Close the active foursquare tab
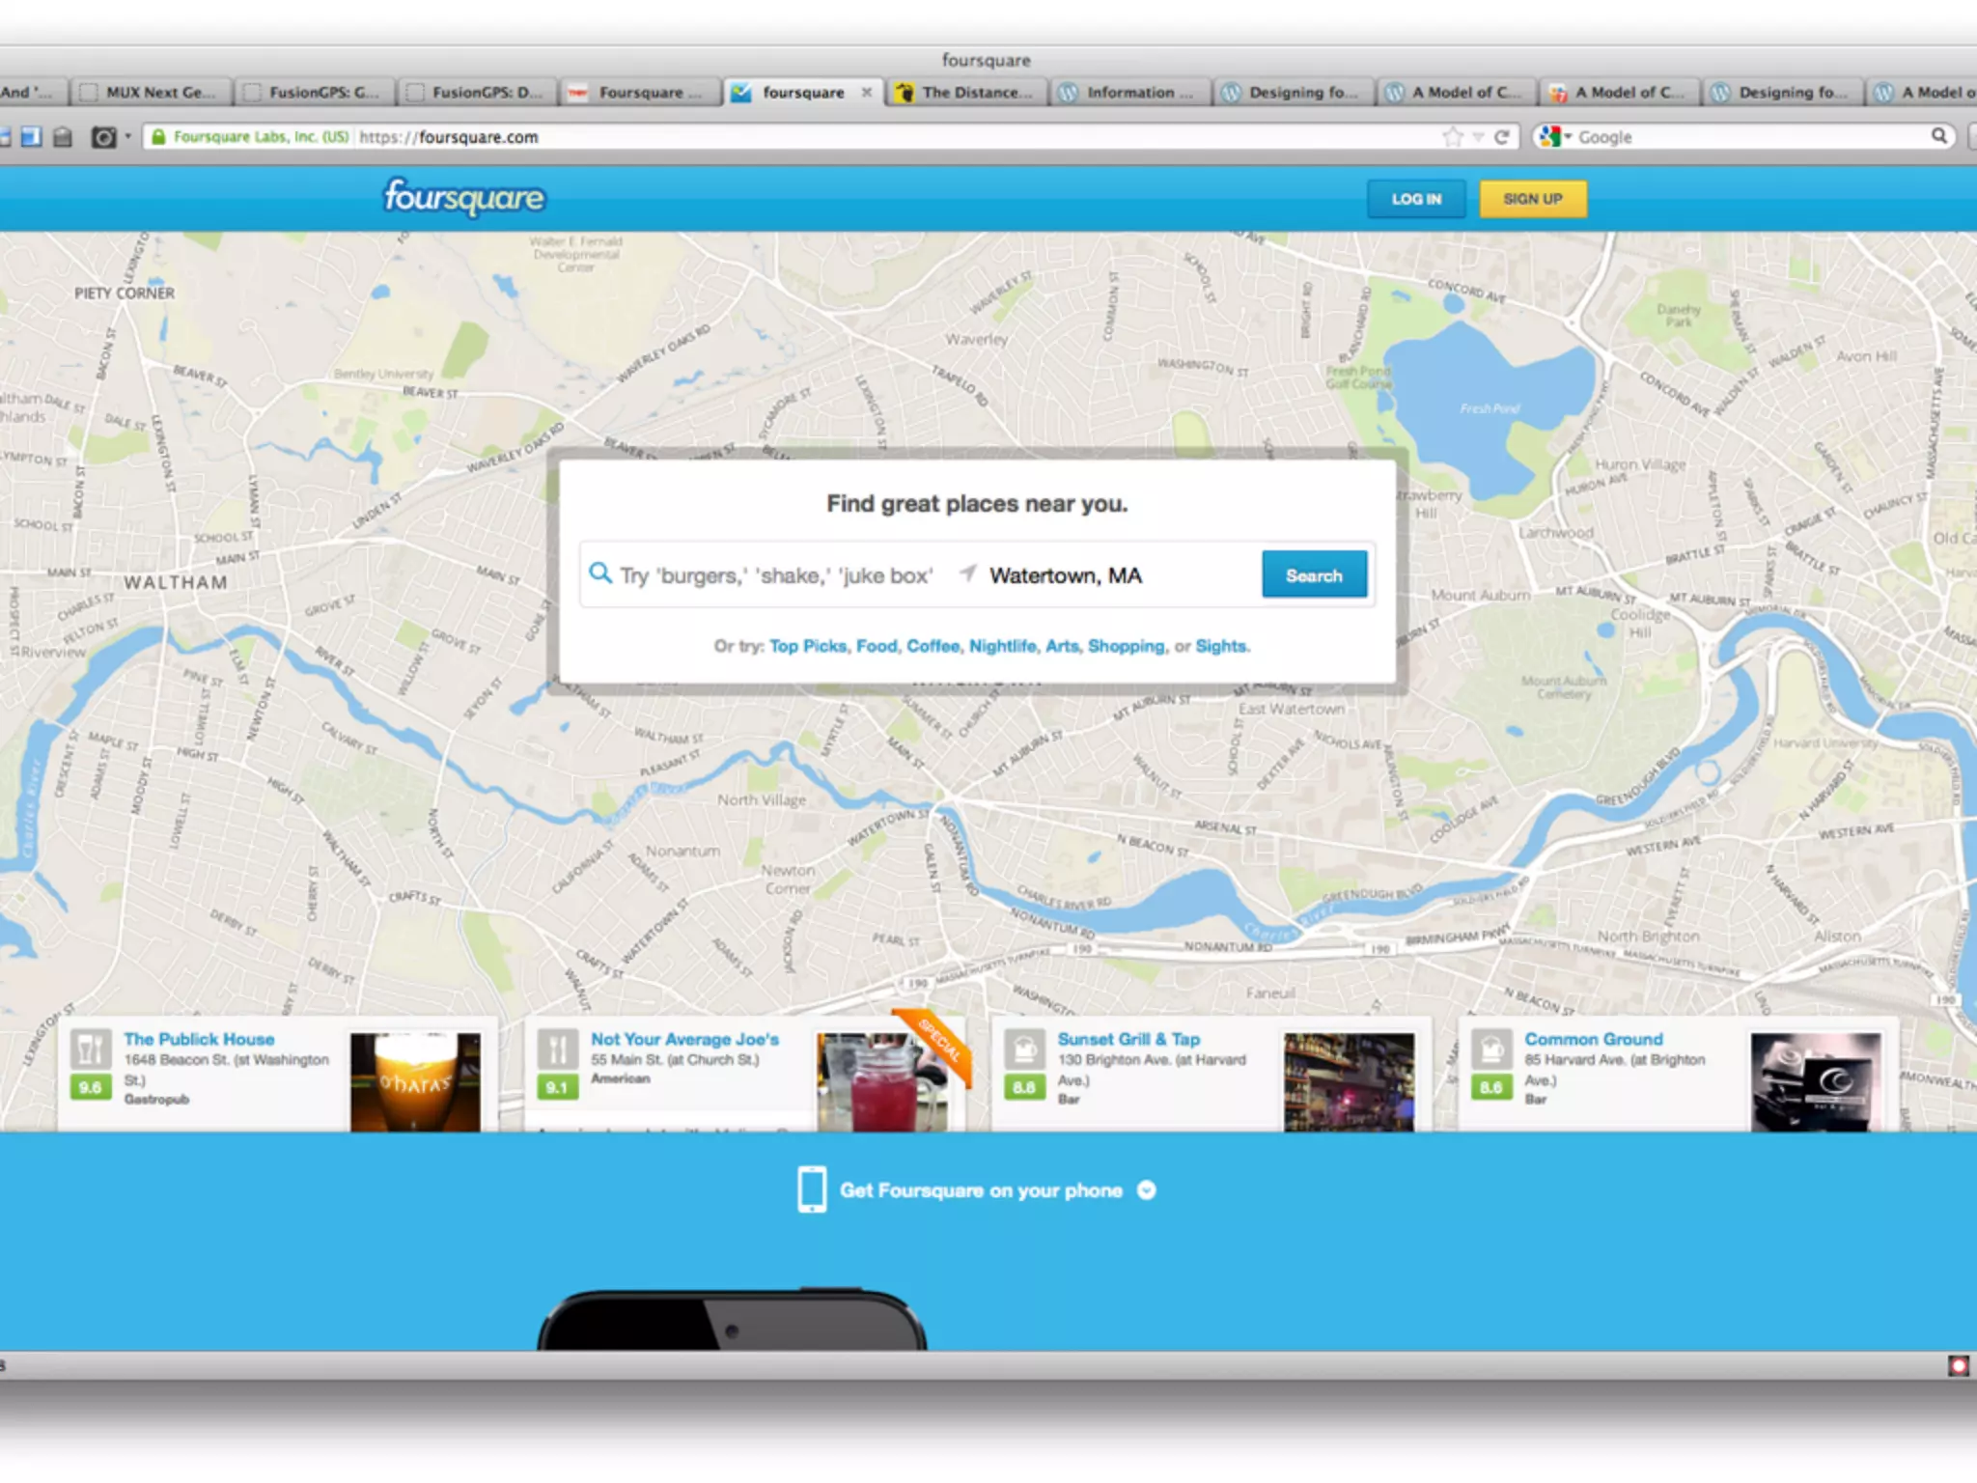The height and width of the screenshot is (1483, 1977). (867, 93)
